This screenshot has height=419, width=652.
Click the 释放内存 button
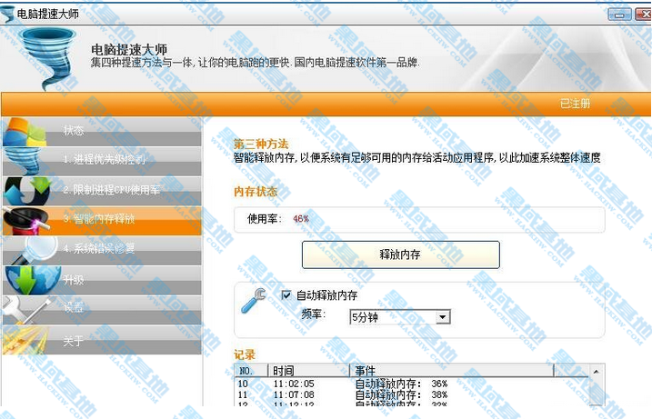[x=400, y=254]
